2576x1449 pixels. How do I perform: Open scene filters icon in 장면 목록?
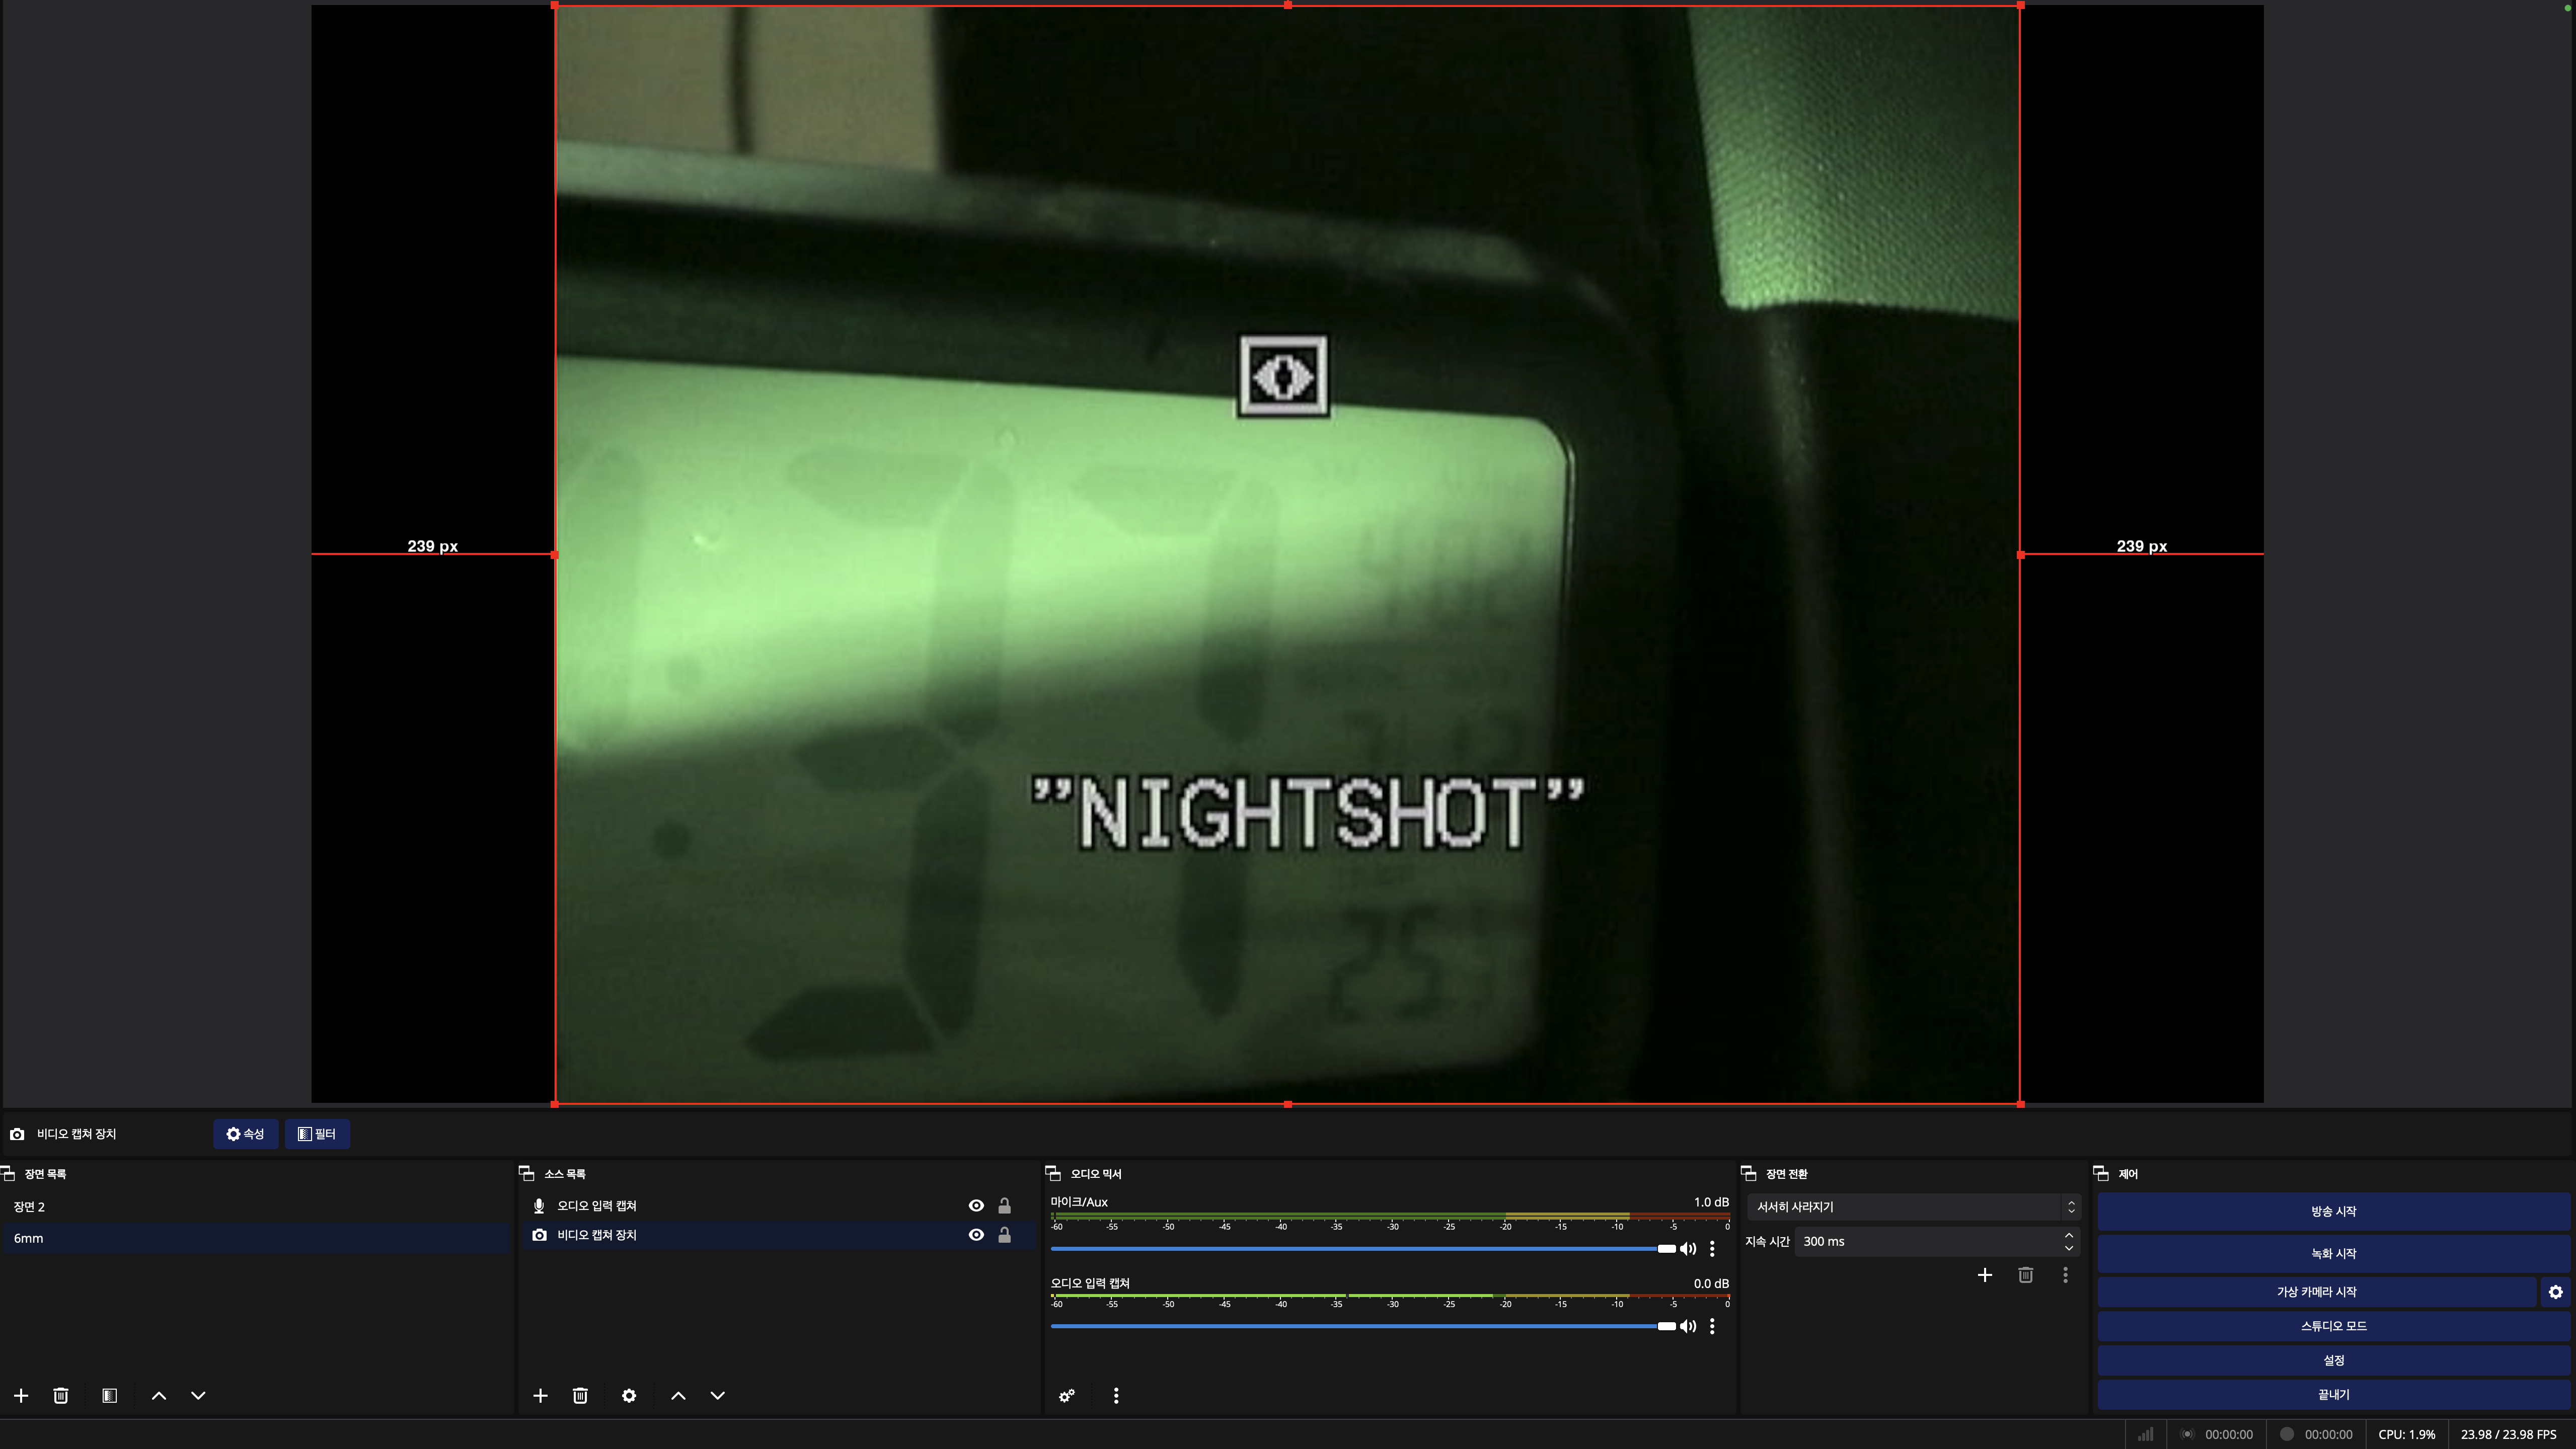(x=110, y=1395)
